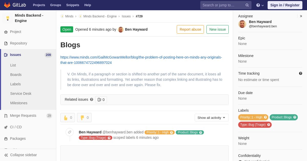
Task: Click the Time tracking help icon
Action: click(301, 73)
